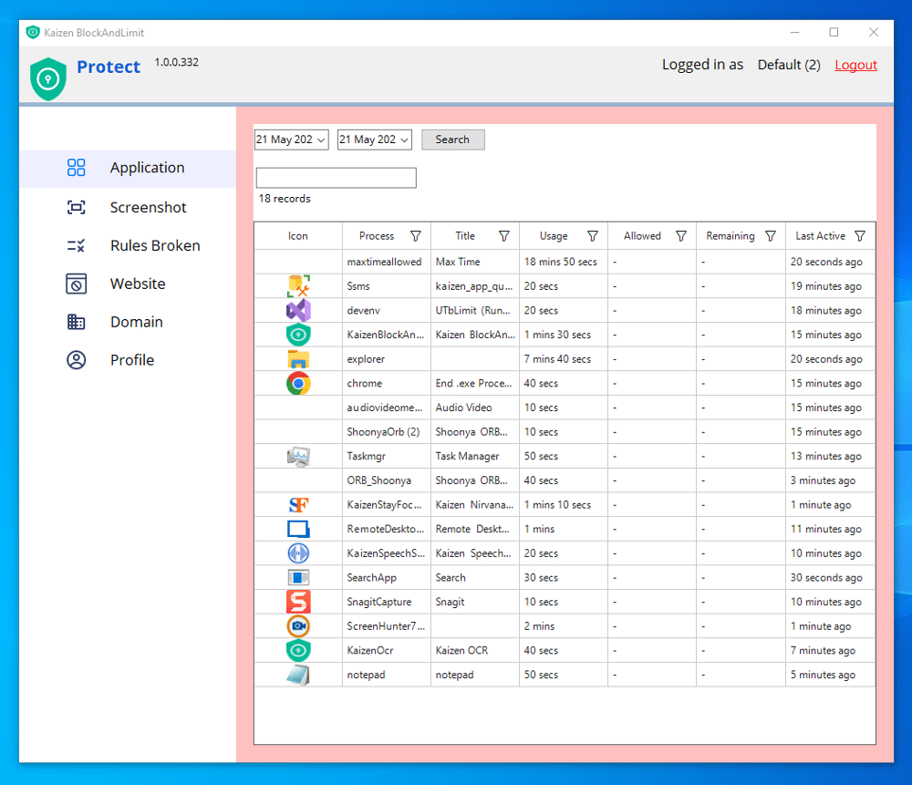Screen dimensions: 912x785
Task: Click the Task Manager row icon
Action: pos(298,456)
